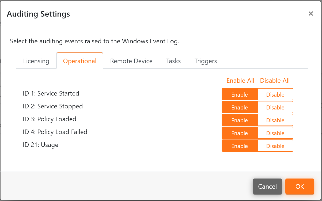Image resolution: width=322 pixels, height=201 pixels.
Task: Enable ID 4 Policy Load Failed
Action: [240, 133]
